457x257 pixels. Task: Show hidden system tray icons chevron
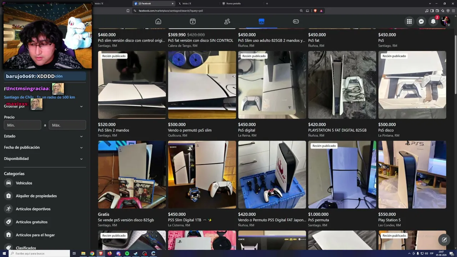(409, 253)
